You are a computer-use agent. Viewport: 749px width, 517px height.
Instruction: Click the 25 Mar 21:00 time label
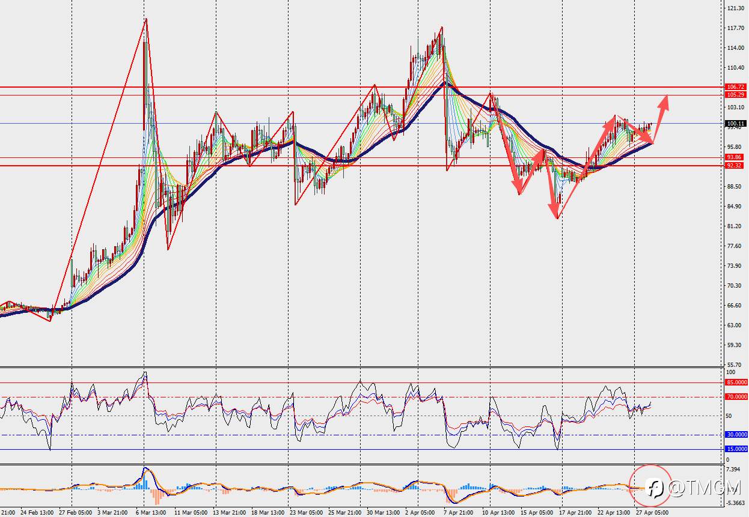(344, 513)
